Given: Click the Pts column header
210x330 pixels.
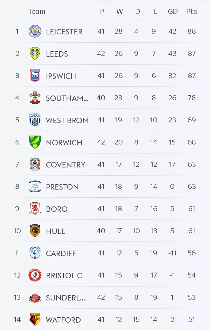Looking at the screenshot, I should tap(192, 12).
